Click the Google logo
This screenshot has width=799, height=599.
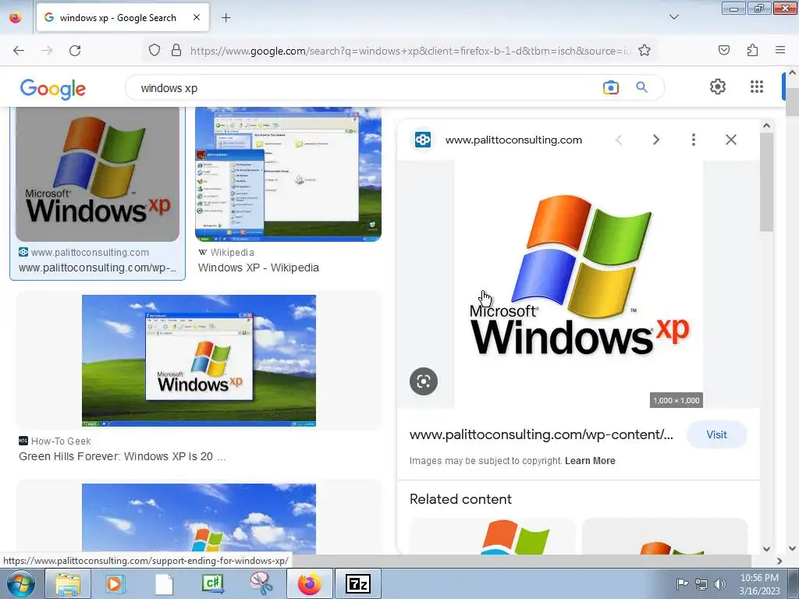tap(53, 89)
